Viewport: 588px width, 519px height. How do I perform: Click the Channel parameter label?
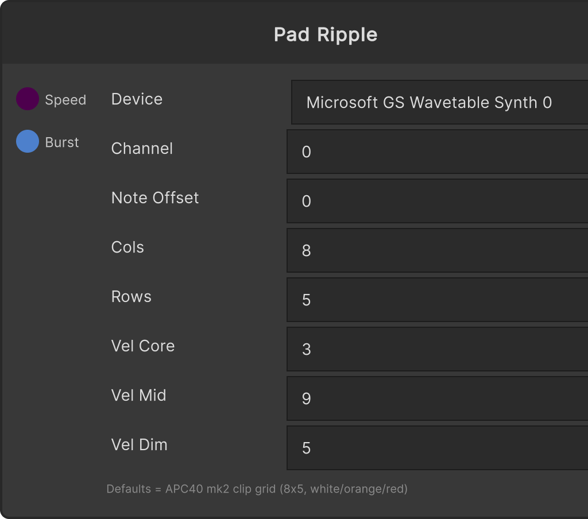point(142,149)
